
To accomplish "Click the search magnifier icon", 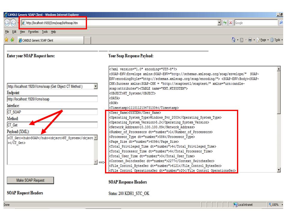I will click(x=281, y=23).
